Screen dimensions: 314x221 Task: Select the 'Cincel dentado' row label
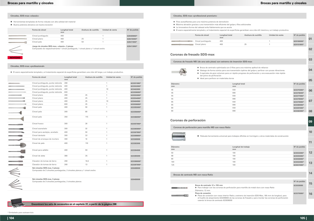pyautogui.click(x=39, y=135)
